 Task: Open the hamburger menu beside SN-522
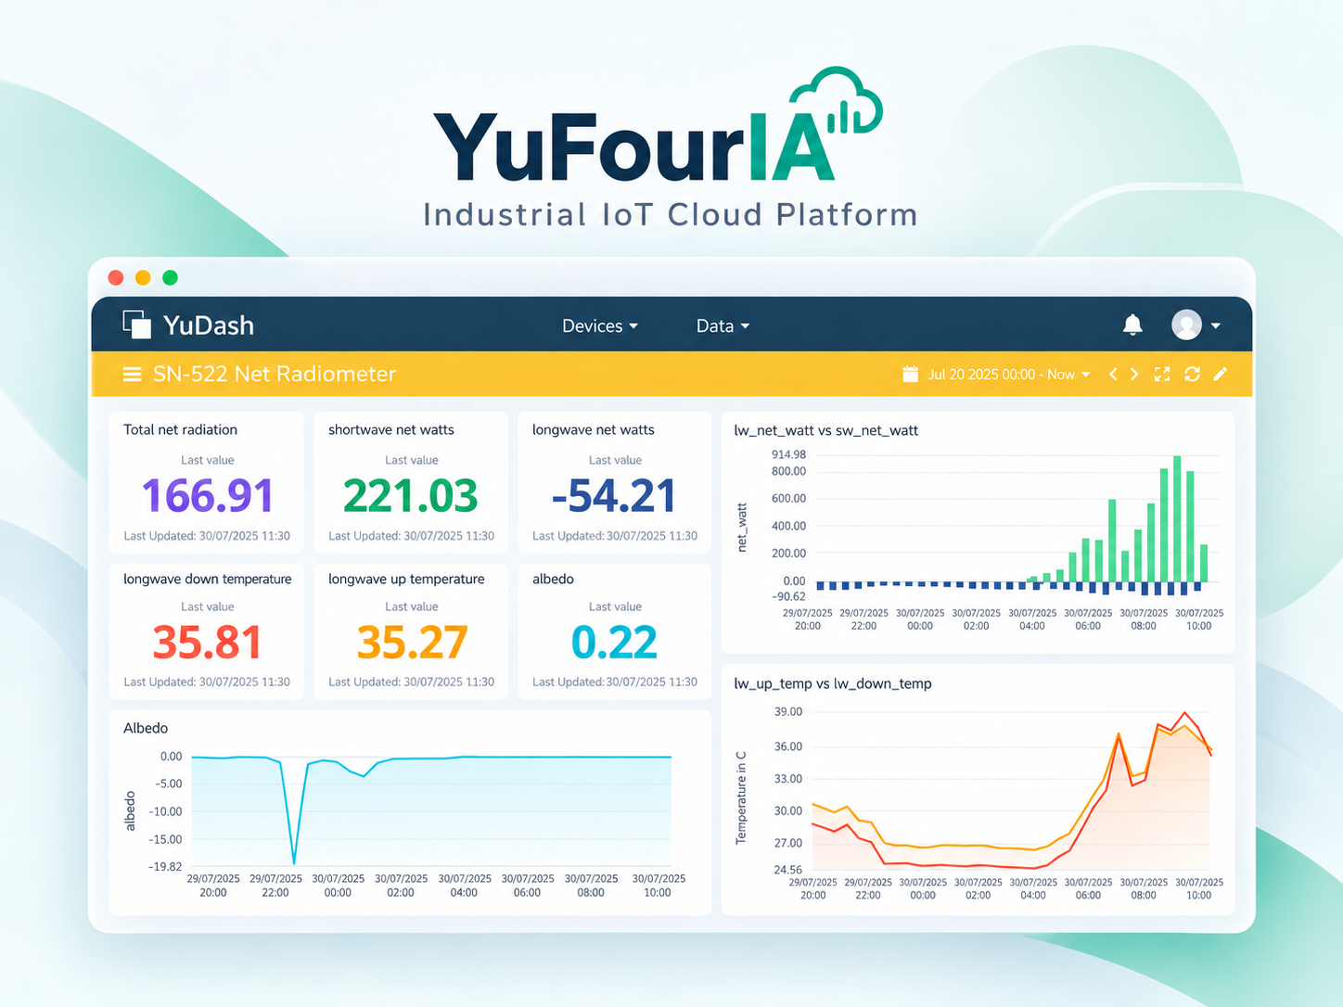coord(133,374)
